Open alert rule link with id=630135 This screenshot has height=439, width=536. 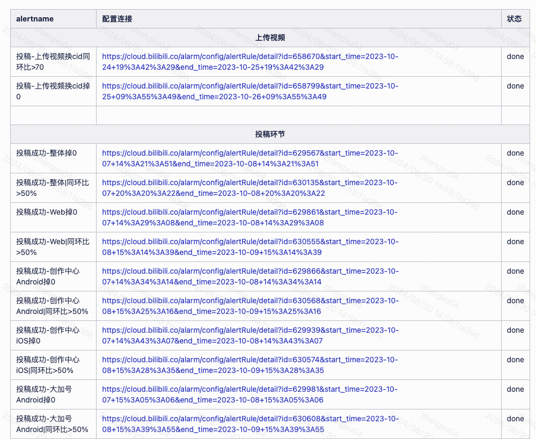point(250,188)
